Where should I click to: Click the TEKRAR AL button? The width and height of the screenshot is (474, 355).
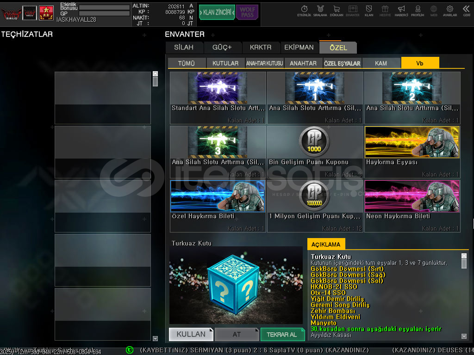[282, 334]
